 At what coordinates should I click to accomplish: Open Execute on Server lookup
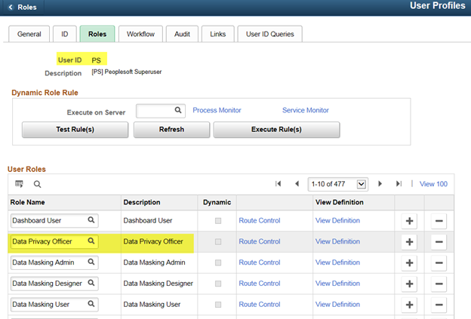tap(179, 111)
